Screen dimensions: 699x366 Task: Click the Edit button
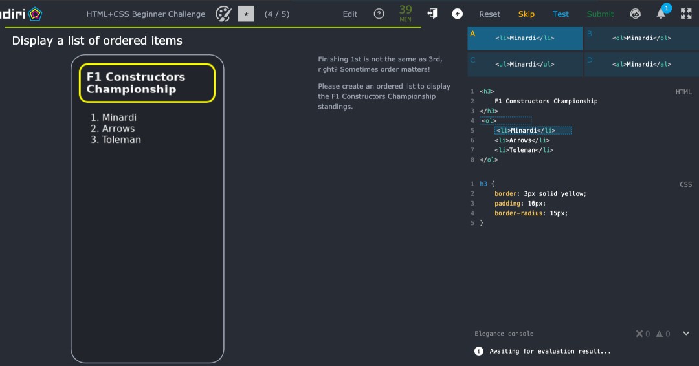coord(350,14)
